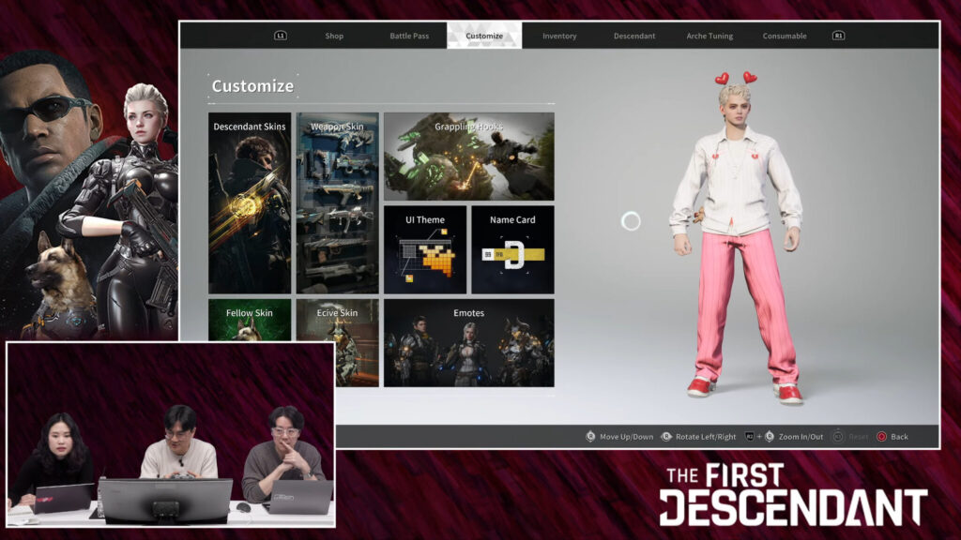Choose the UI Theme tile

point(424,250)
